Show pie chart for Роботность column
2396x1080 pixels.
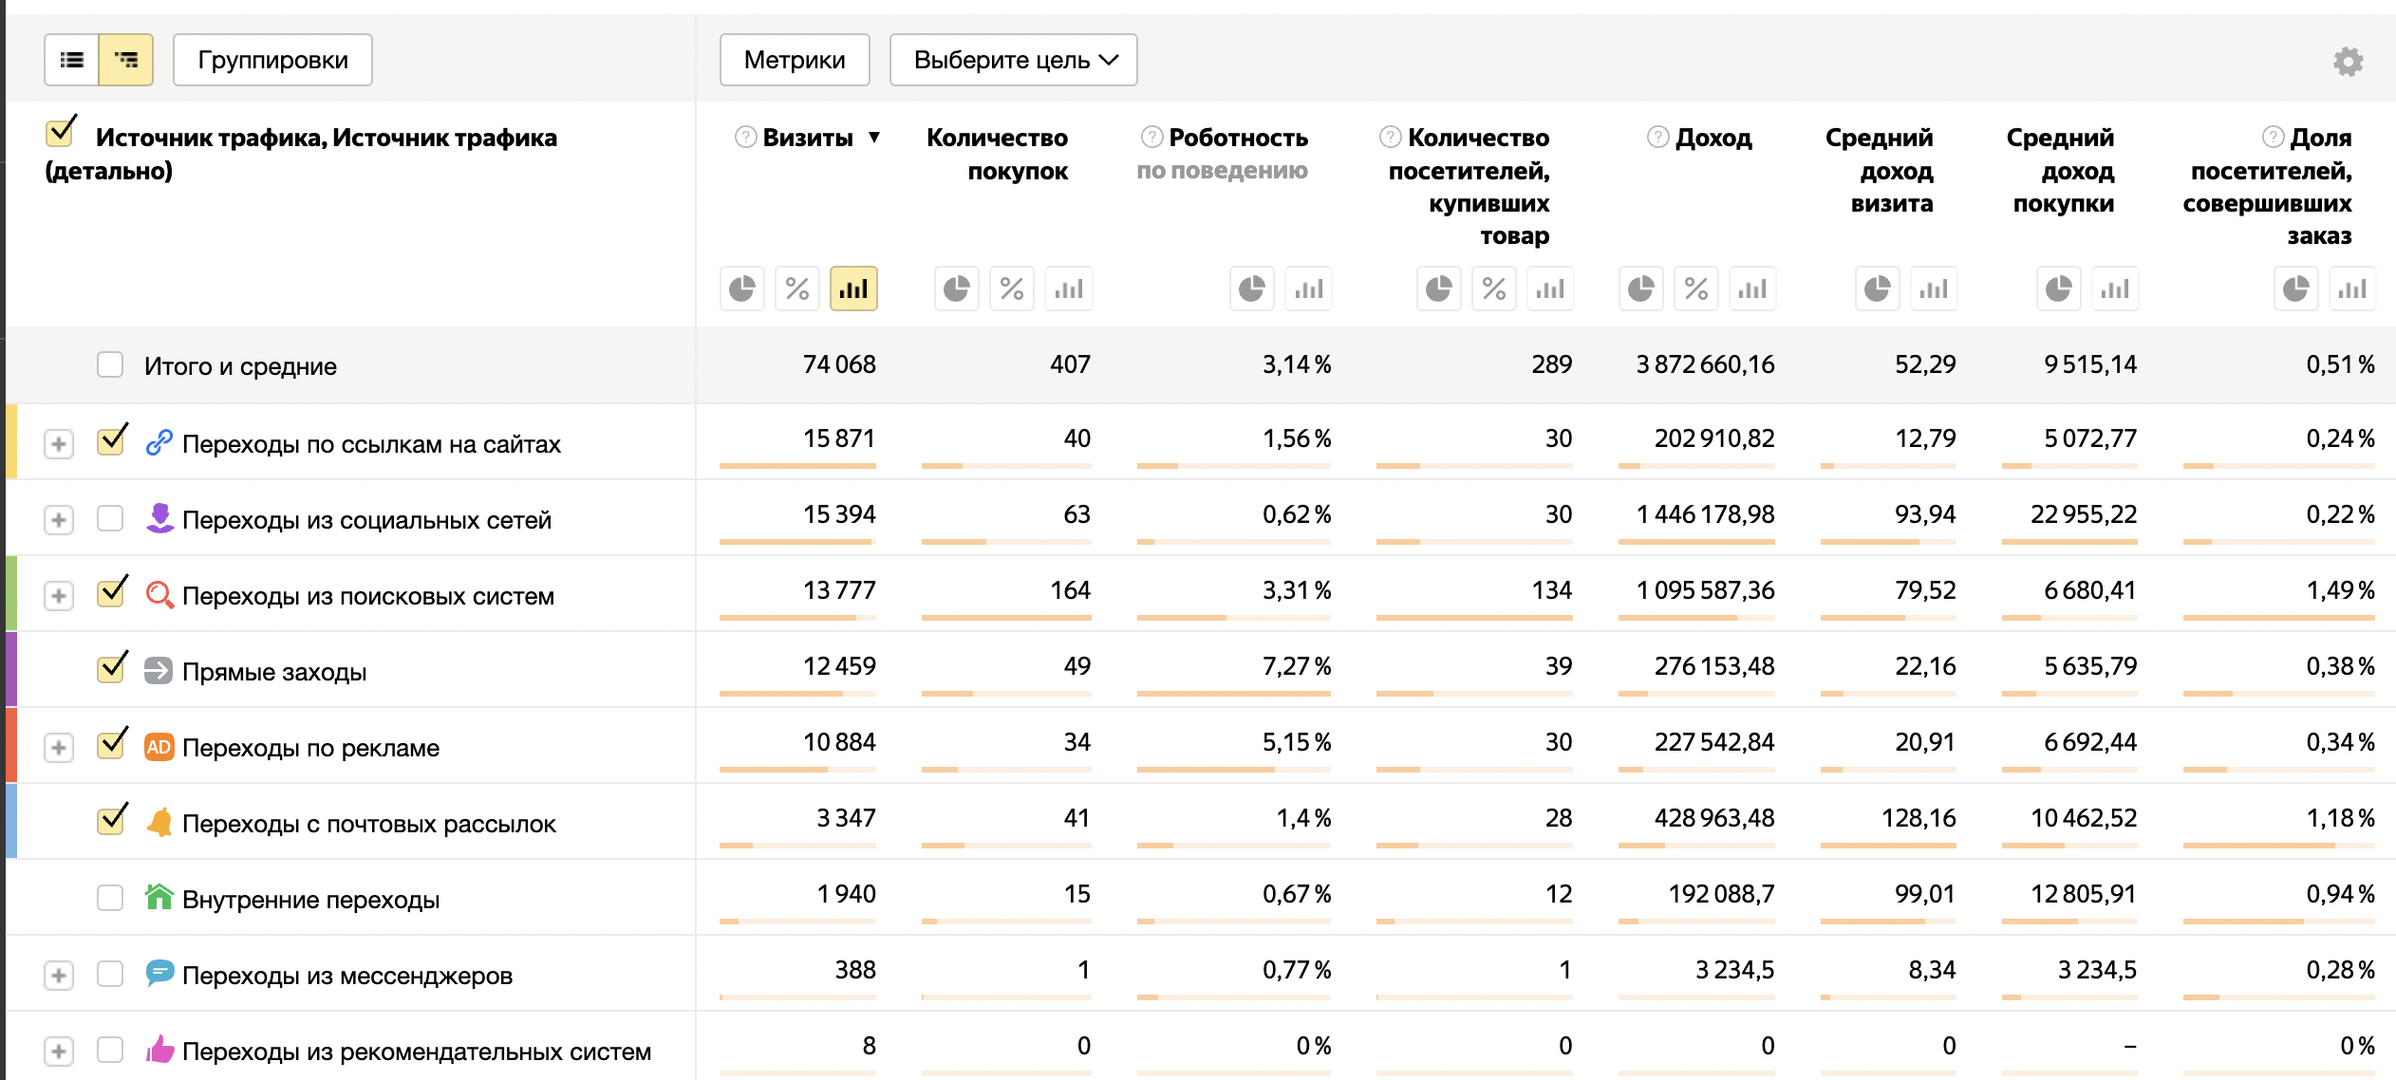1252,289
